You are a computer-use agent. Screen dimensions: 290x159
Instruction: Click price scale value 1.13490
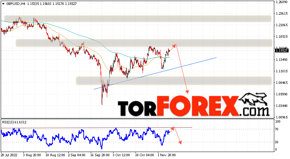(x=282, y=59)
